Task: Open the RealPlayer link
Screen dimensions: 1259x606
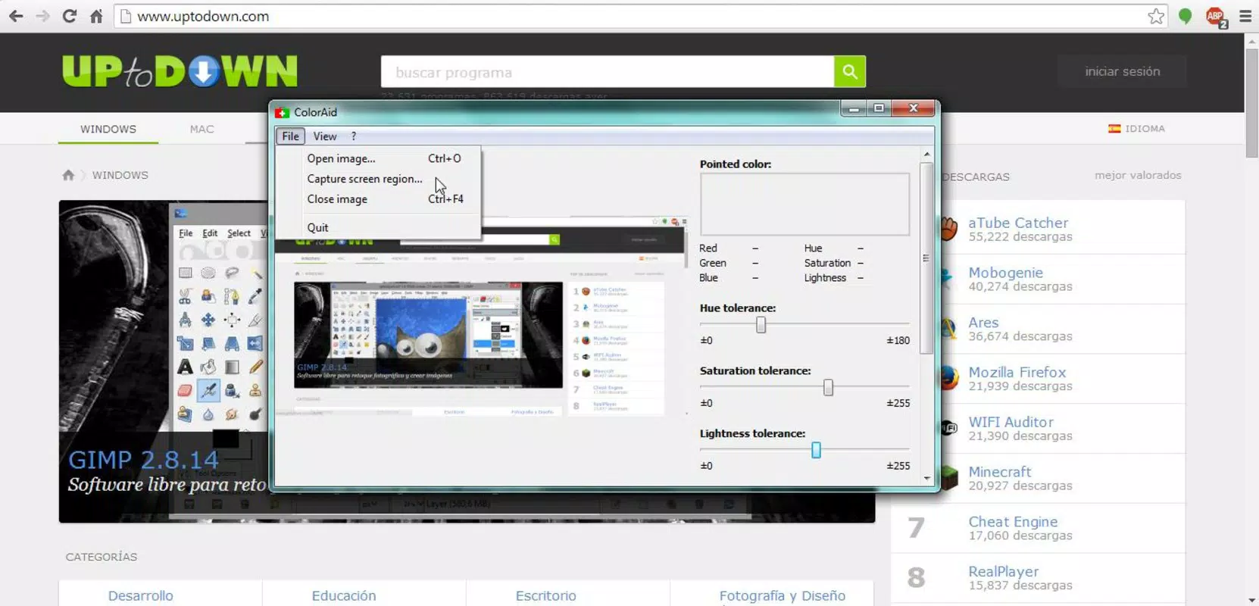Action: 1003,572
